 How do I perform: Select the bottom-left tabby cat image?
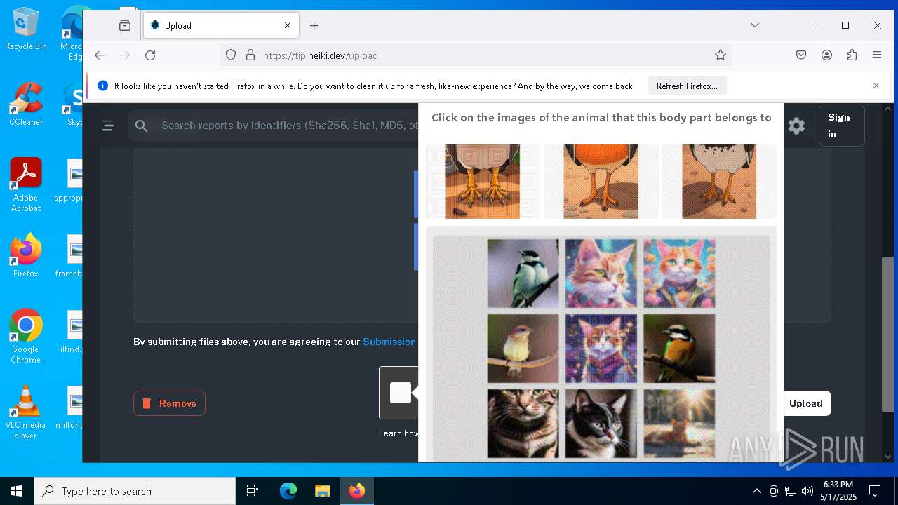click(x=523, y=424)
